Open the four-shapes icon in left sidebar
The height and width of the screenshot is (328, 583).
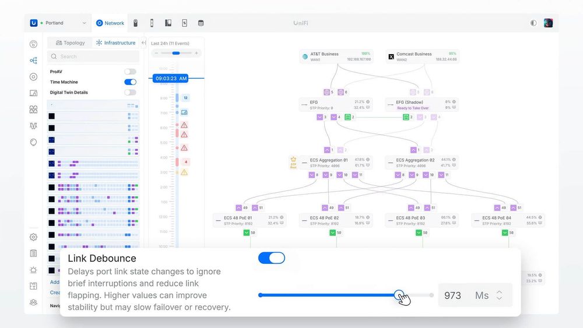(x=33, y=110)
